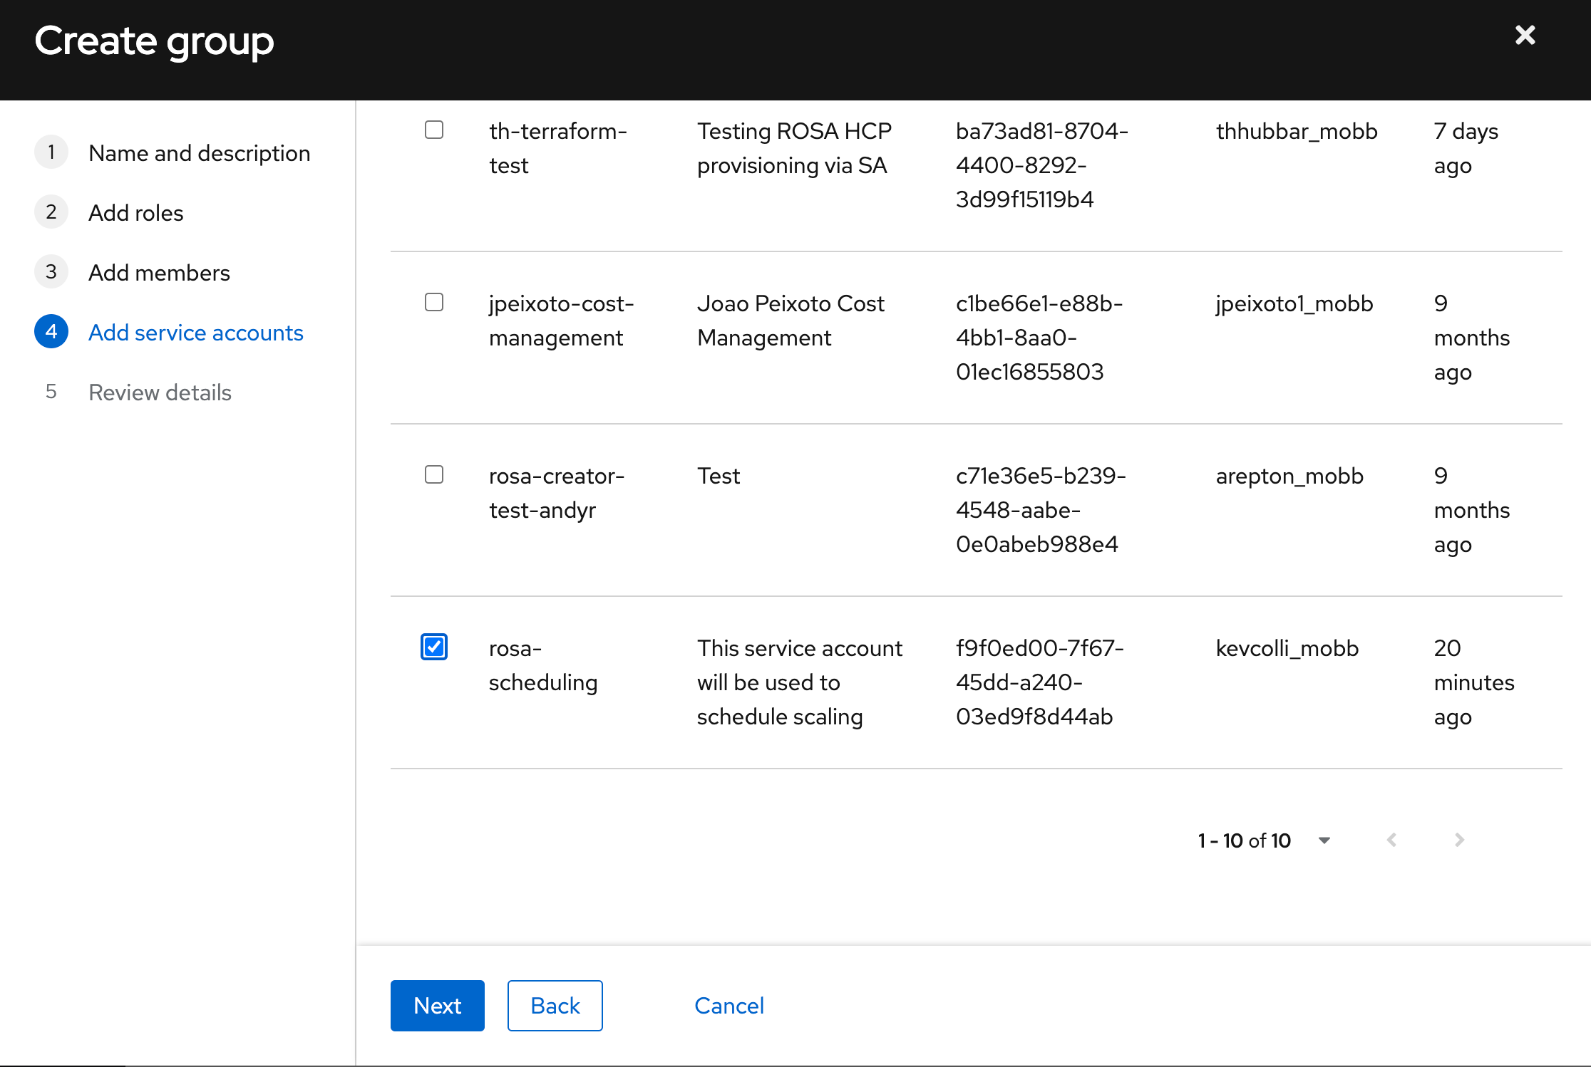This screenshot has width=1591, height=1067.
Task: Click the Add members step indicator
Action: pos(160,271)
